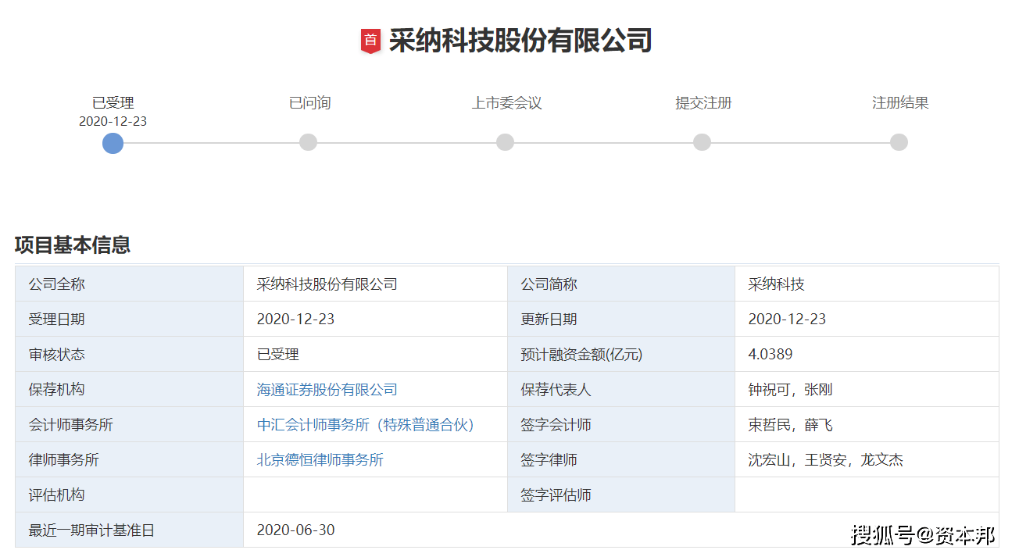This screenshot has width=1019, height=557.
Task: Click the 已问询 stage circle
Action: 309,142
